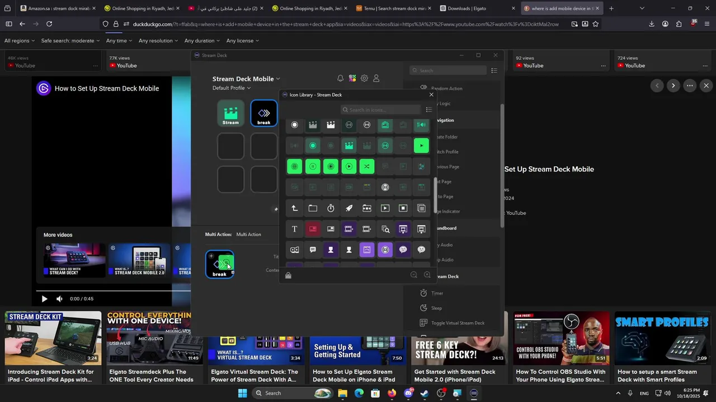Choose the green pause icon

(313, 166)
